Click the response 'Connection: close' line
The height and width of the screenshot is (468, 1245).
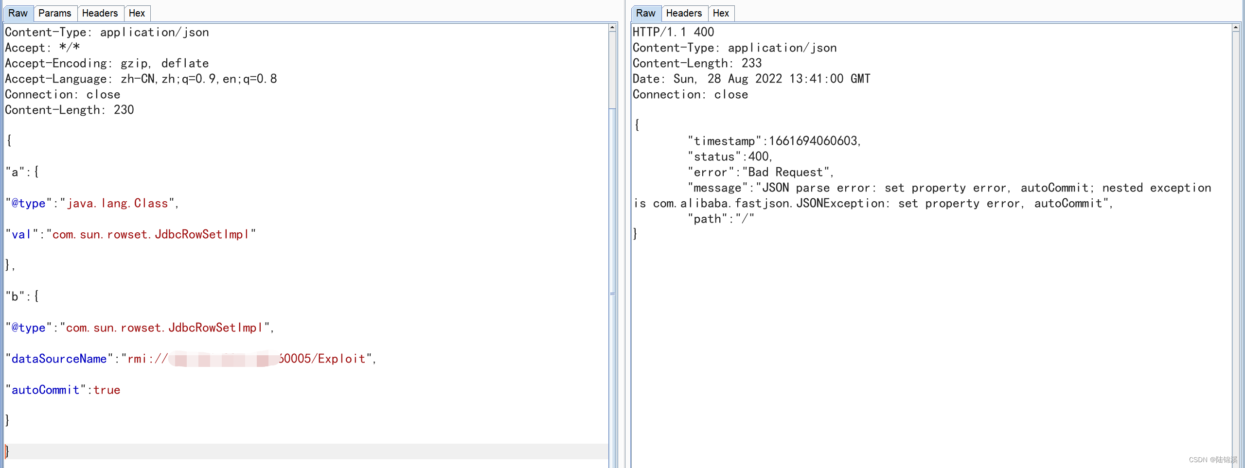coord(691,94)
